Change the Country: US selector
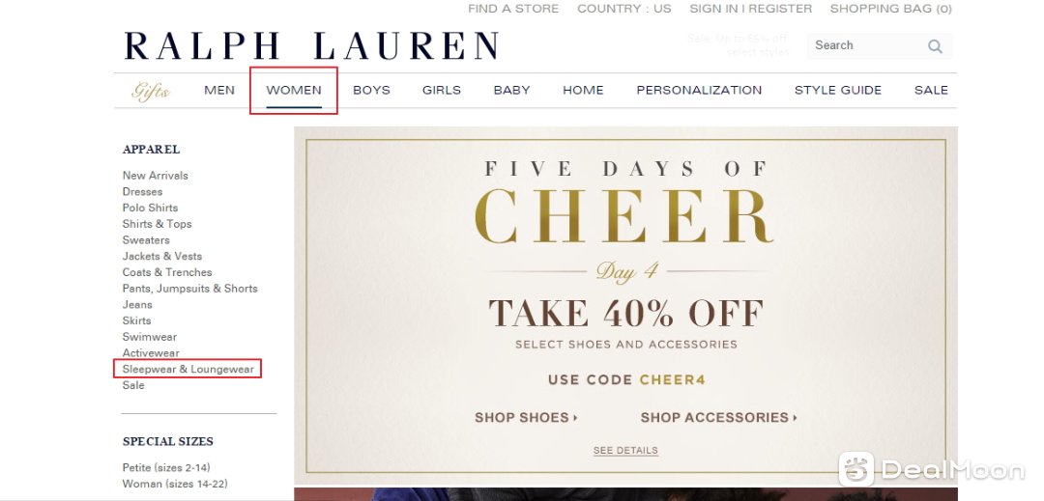 pyautogui.click(x=623, y=9)
